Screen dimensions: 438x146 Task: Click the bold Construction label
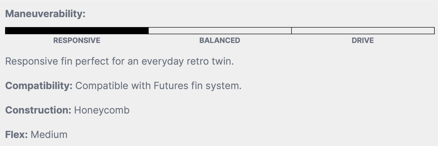tap(38, 110)
